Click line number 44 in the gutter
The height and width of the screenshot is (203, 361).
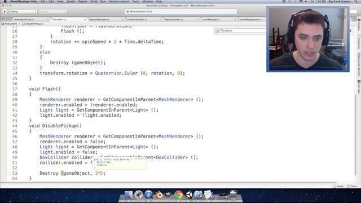click(x=15, y=126)
